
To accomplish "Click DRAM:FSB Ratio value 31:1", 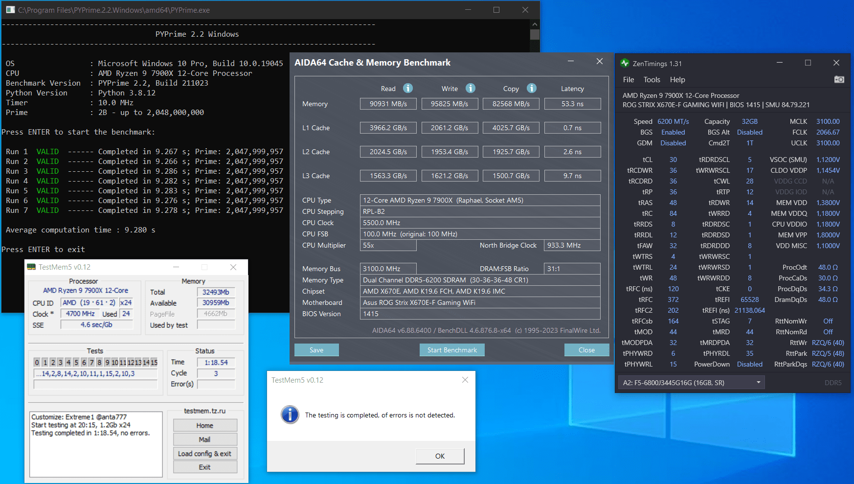I will pyautogui.click(x=572, y=269).
